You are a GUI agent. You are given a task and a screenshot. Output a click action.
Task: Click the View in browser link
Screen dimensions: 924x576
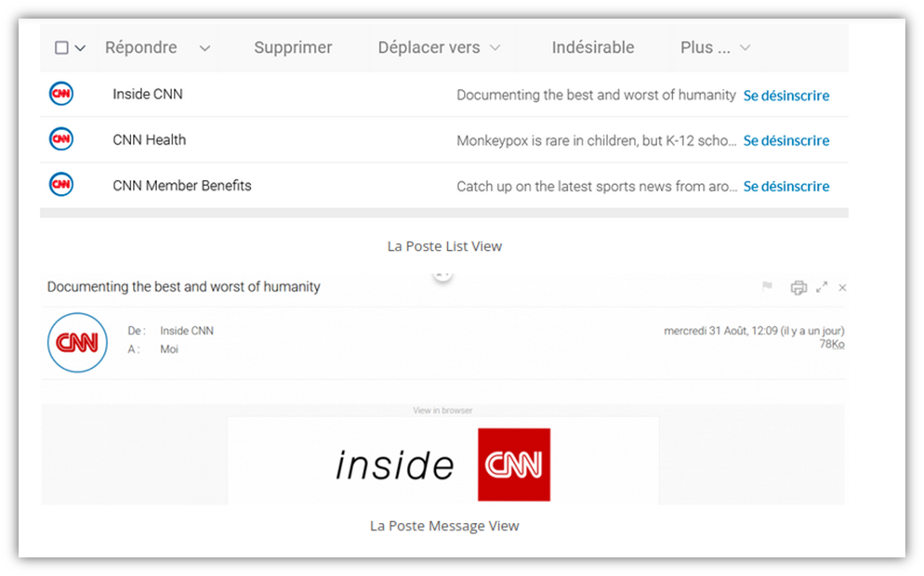(x=442, y=411)
